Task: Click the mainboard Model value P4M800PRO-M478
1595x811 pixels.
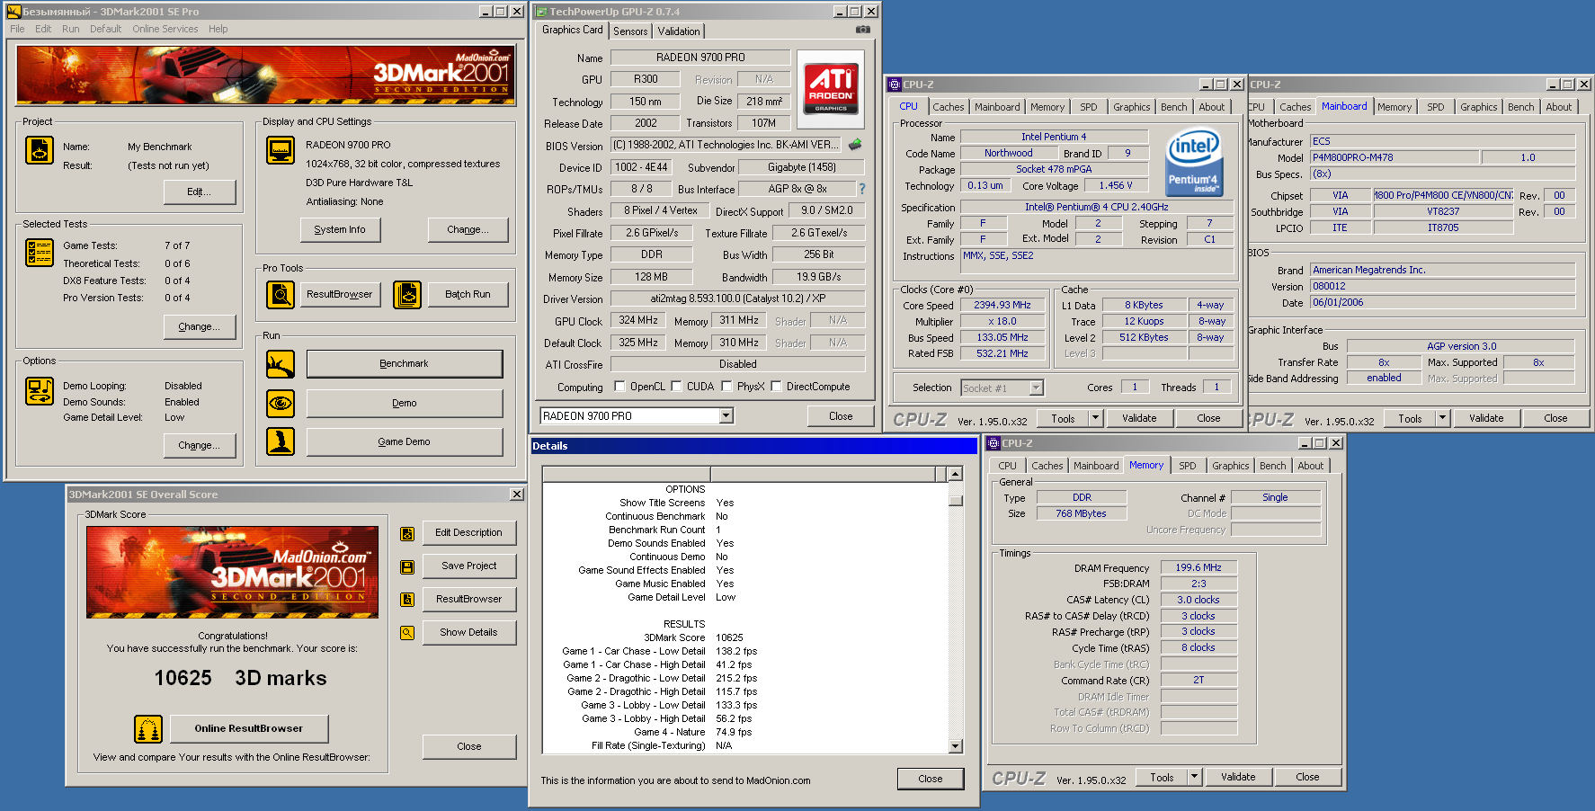Action: 1394,157
